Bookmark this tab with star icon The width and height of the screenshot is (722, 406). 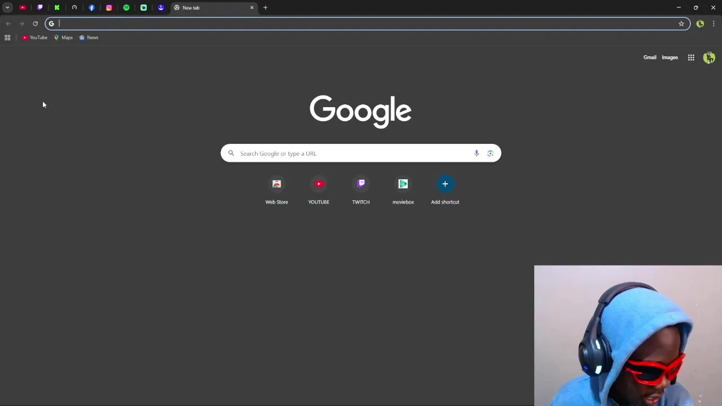pos(681,24)
